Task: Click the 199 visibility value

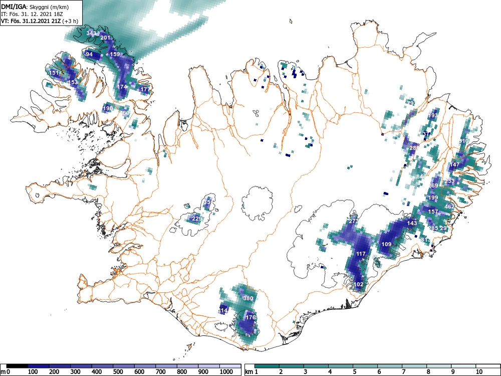Action: pyautogui.click(x=433, y=198)
